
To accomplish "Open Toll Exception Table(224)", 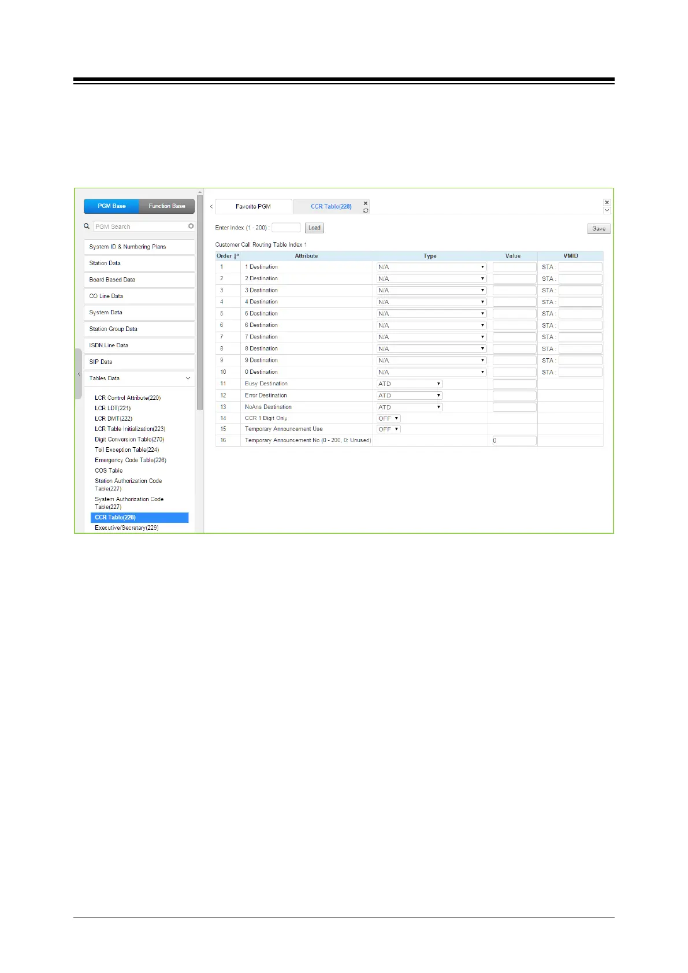I will coord(127,450).
